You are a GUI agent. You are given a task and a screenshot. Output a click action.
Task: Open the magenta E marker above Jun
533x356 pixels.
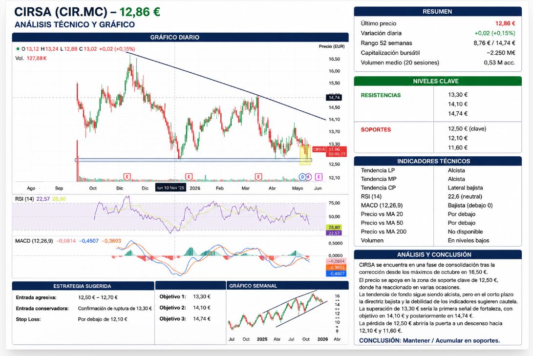[319, 177]
